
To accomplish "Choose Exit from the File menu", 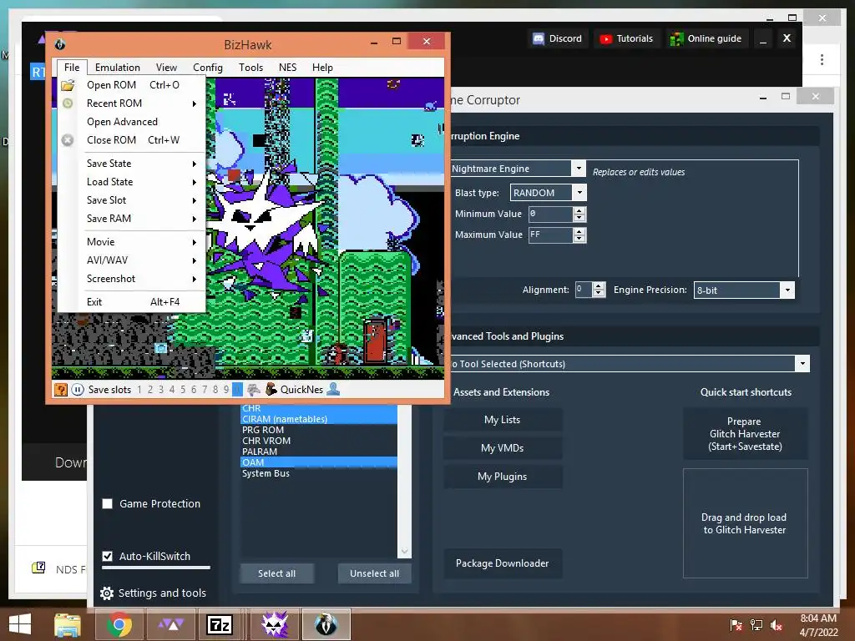I will tap(131, 302).
